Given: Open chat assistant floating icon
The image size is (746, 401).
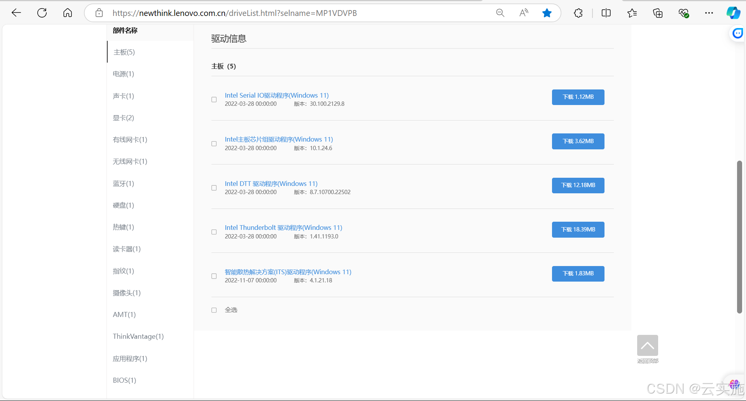Looking at the screenshot, I should pos(737,33).
